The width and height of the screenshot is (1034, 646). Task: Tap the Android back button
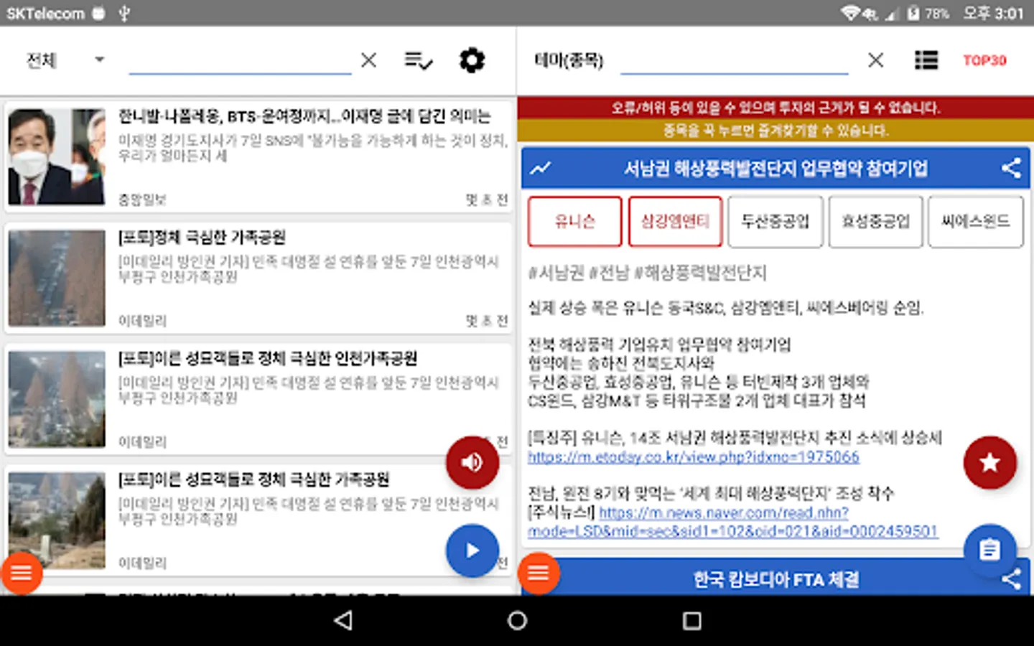(x=343, y=621)
